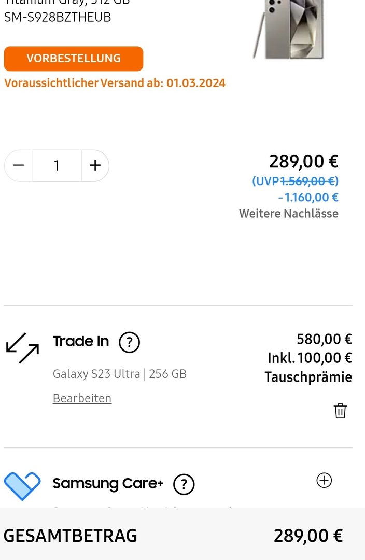
Task: Click the Trade In swap arrows icon
Action: [x=22, y=348]
